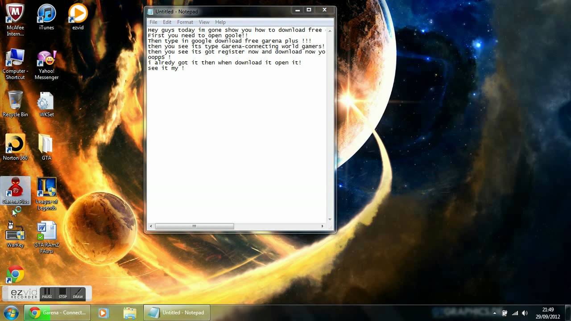Open the Windows Start menu
The width and height of the screenshot is (571, 321).
pyautogui.click(x=11, y=313)
